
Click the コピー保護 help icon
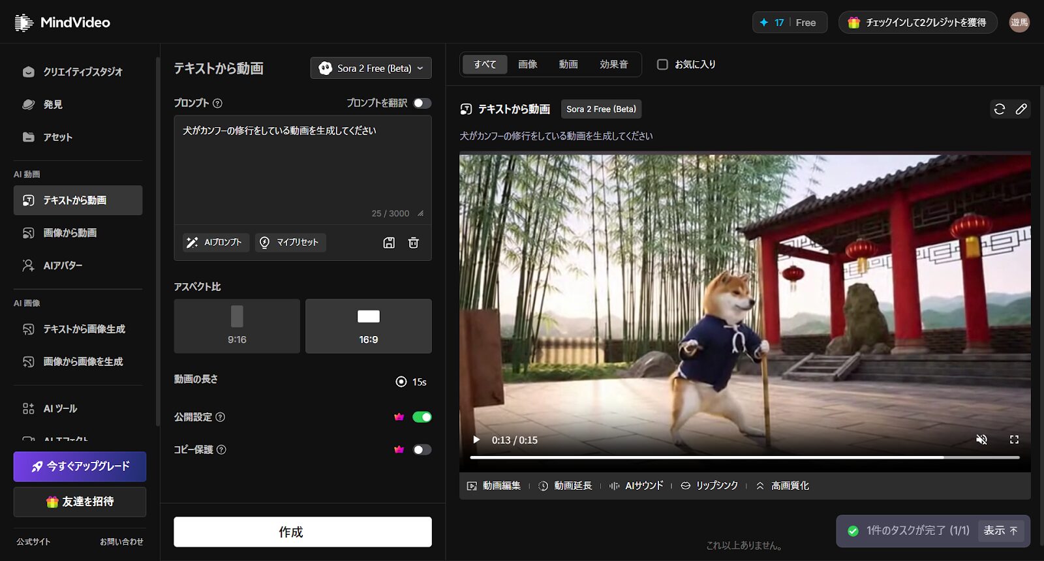tap(221, 450)
